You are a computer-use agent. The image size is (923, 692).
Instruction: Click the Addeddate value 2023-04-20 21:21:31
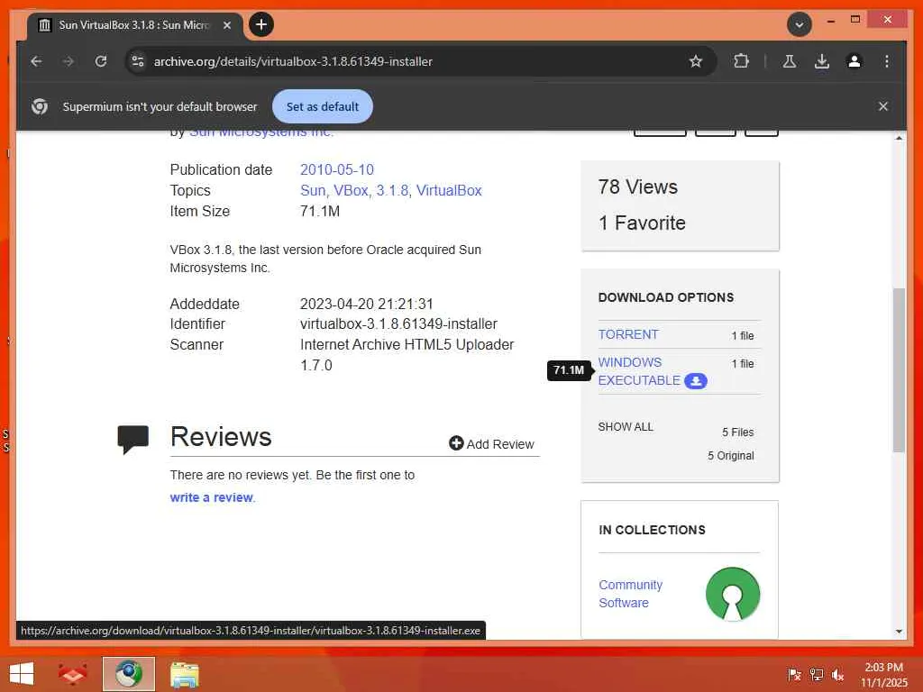coord(366,304)
